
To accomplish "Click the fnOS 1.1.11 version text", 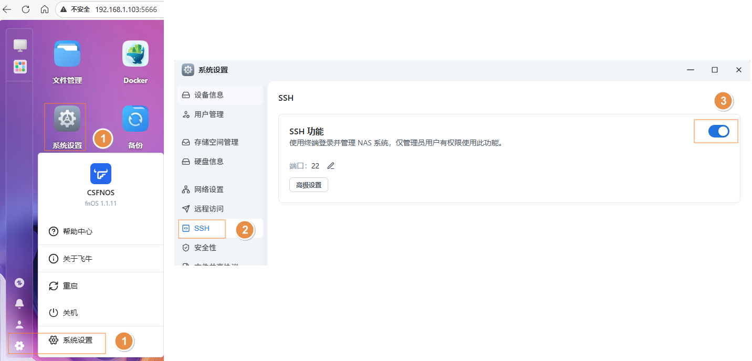I will (101, 203).
